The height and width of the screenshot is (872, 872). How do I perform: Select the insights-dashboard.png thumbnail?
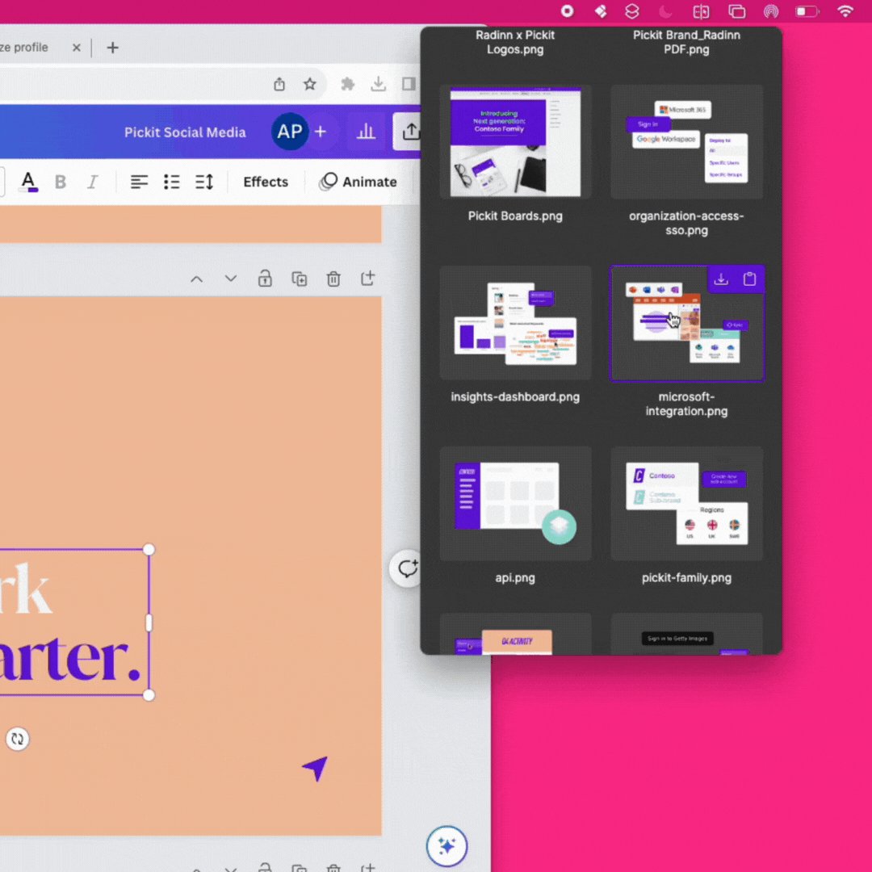515,322
